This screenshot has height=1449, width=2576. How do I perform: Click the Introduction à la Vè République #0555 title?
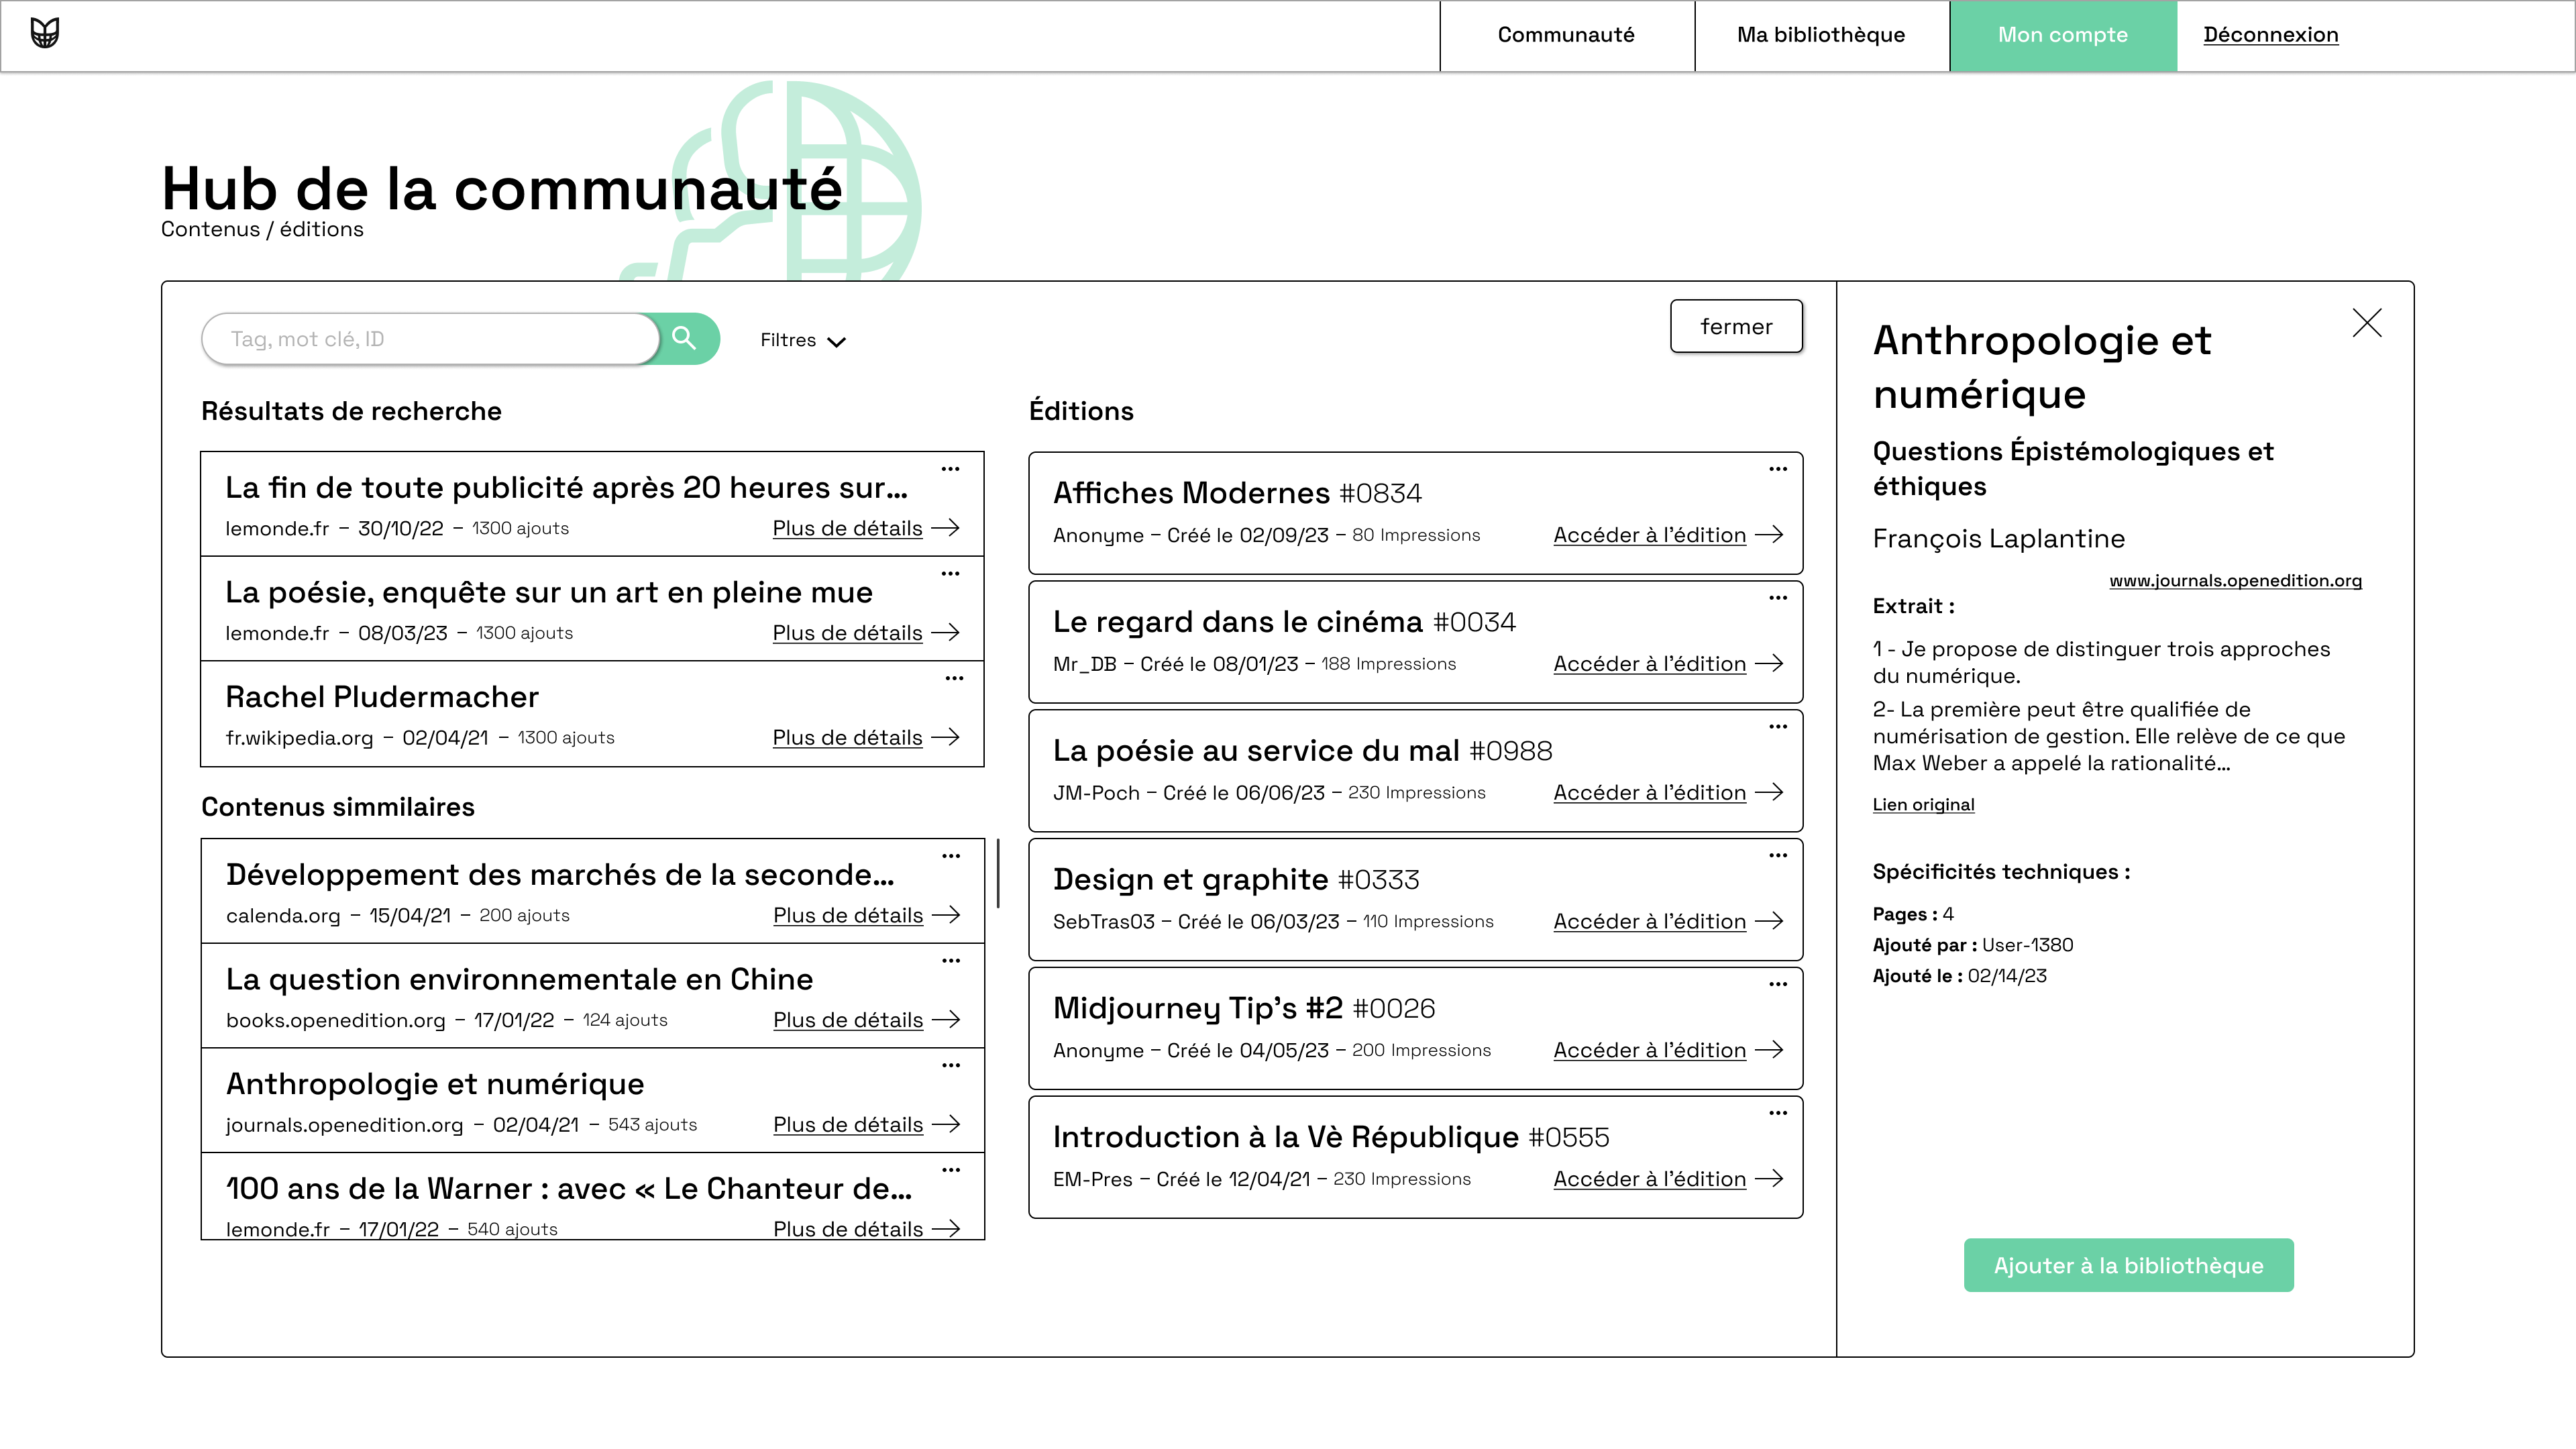(x=1331, y=1137)
